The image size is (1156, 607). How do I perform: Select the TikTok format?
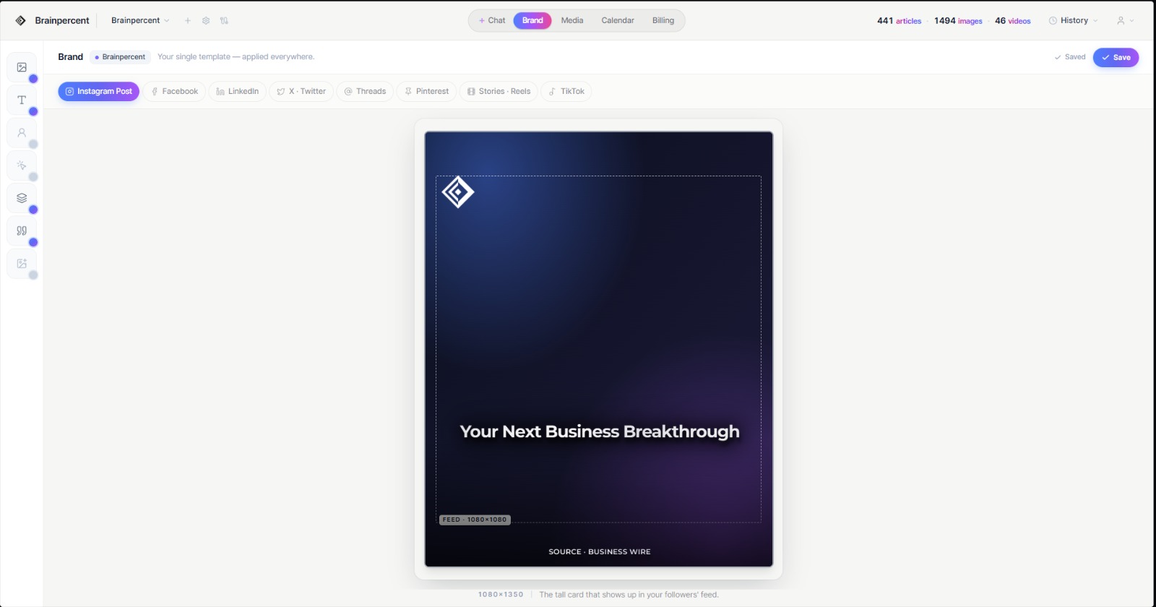pyautogui.click(x=566, y=91)
